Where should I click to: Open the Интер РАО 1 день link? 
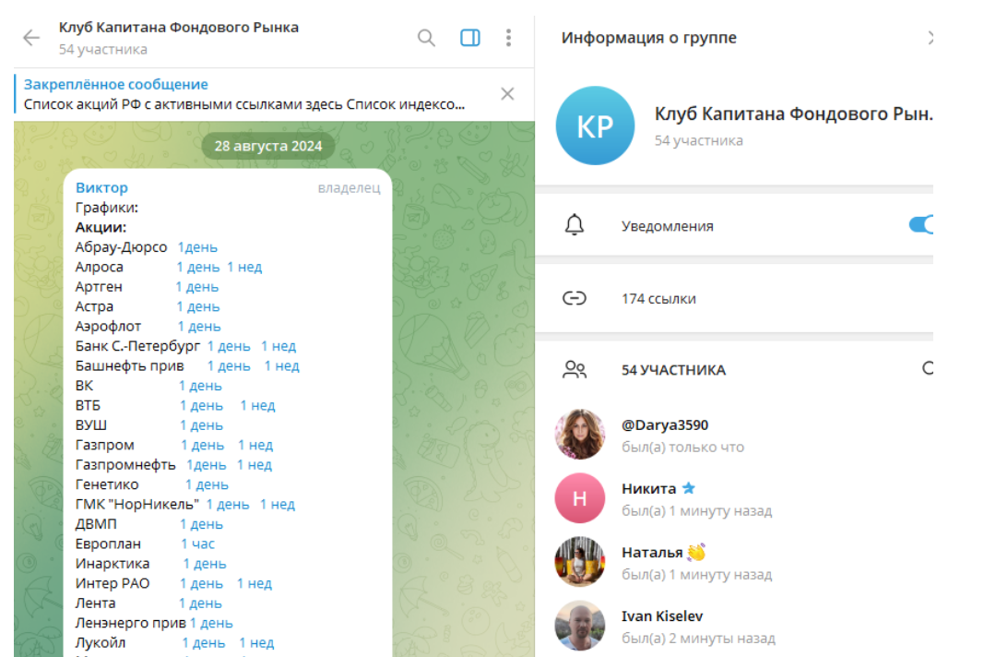[x=201, y=583]
